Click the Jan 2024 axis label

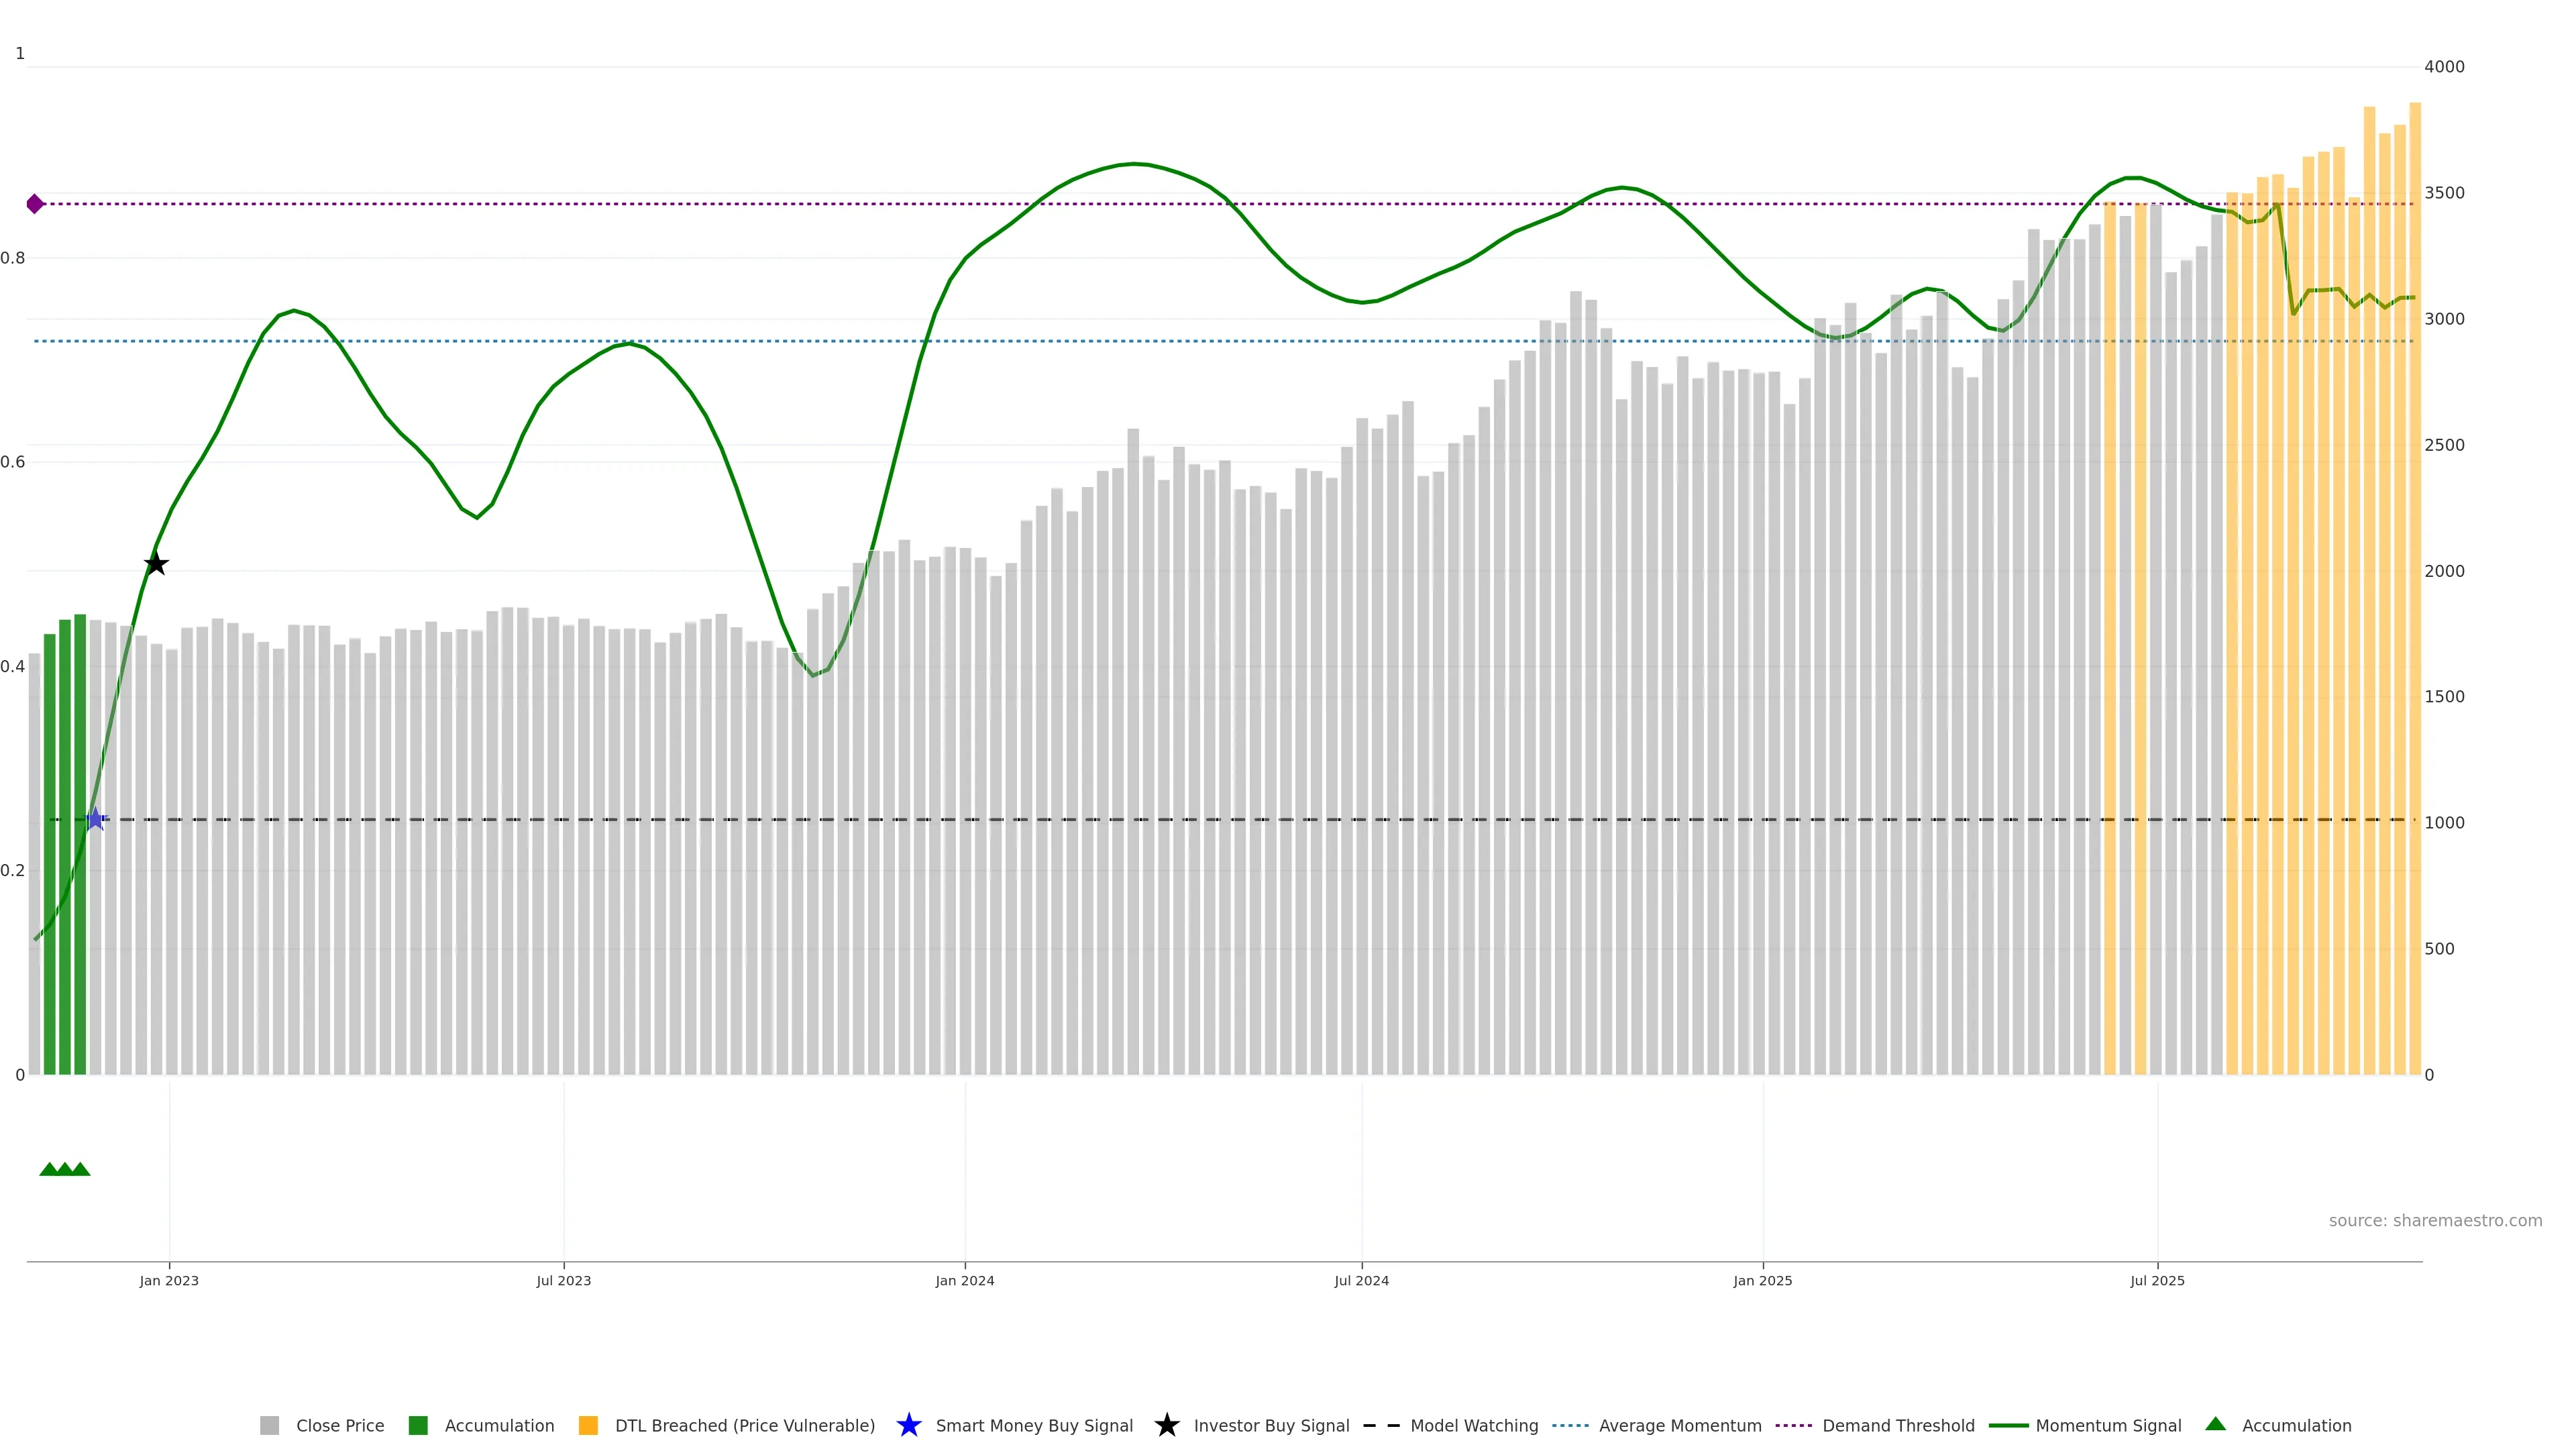964,1280
